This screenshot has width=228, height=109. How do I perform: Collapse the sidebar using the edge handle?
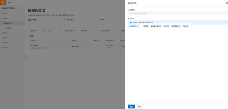click(26, 57)
